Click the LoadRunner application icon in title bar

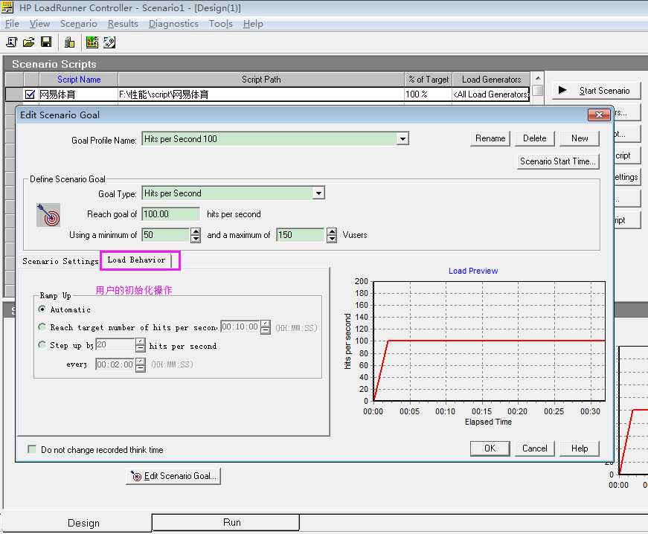point(7,7)
